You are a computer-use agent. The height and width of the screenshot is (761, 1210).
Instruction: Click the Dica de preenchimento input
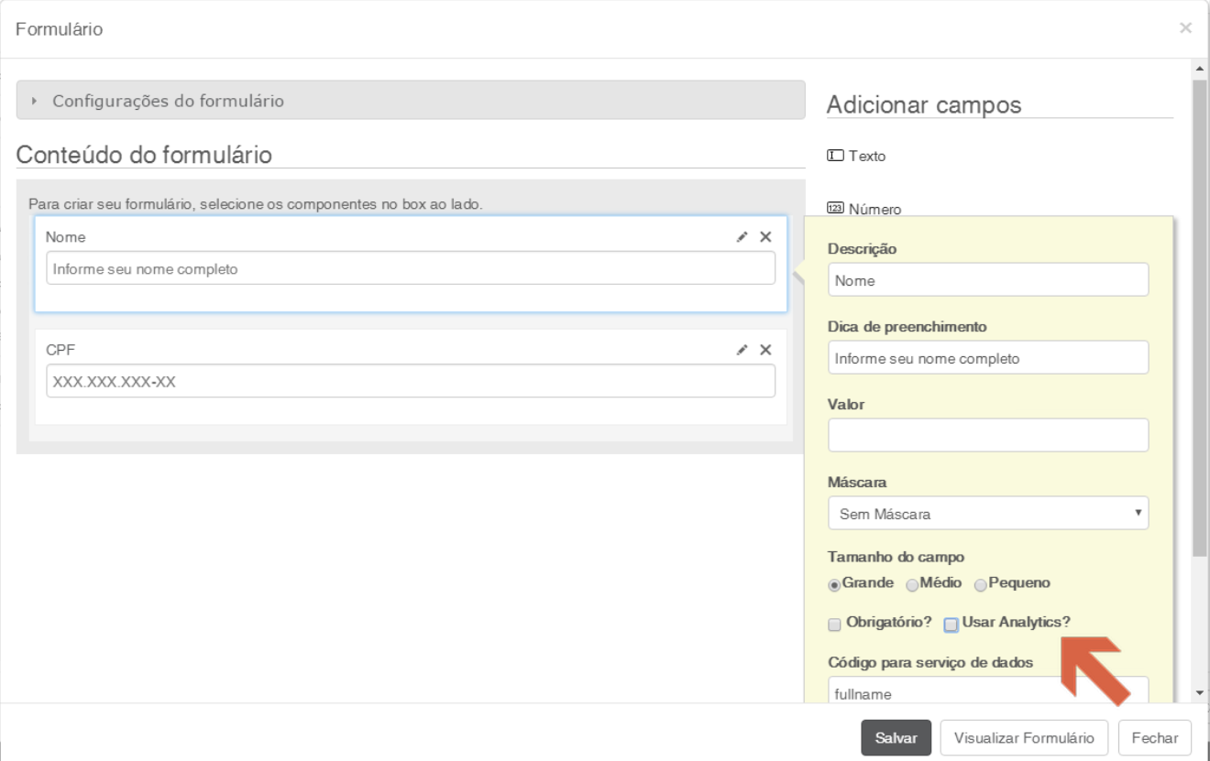(x=988, y=358)
